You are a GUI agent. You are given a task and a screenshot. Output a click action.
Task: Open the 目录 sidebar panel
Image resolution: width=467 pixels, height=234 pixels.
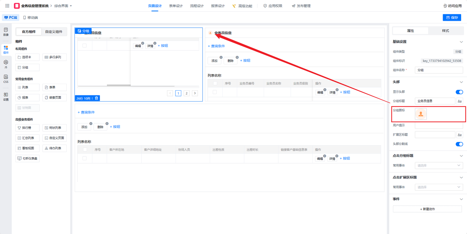pyautogui.click(x=6, y=32)
